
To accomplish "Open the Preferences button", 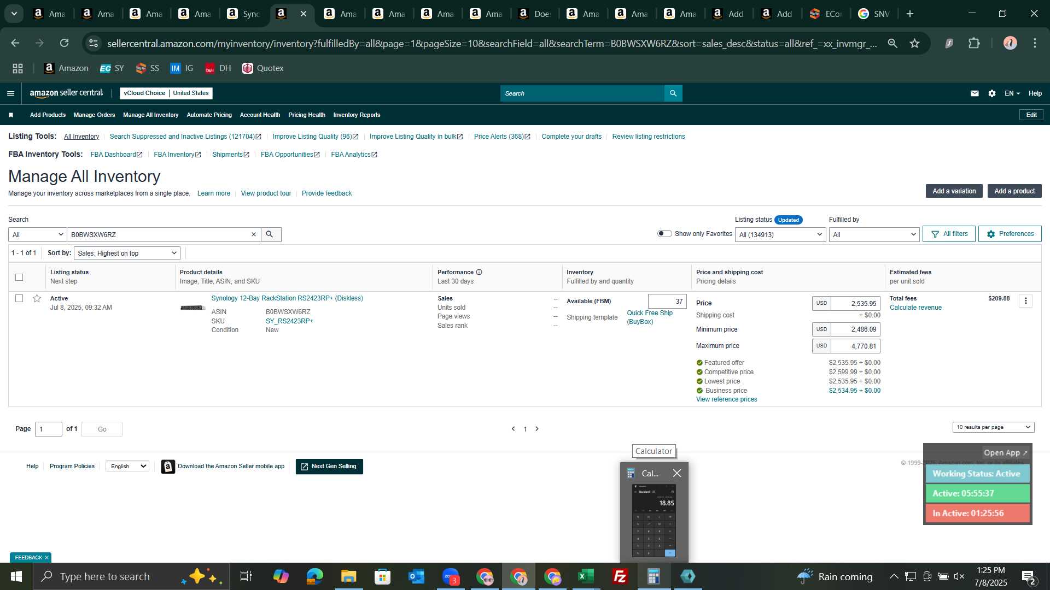I will pyautogui.click(x=1010, y=234).
